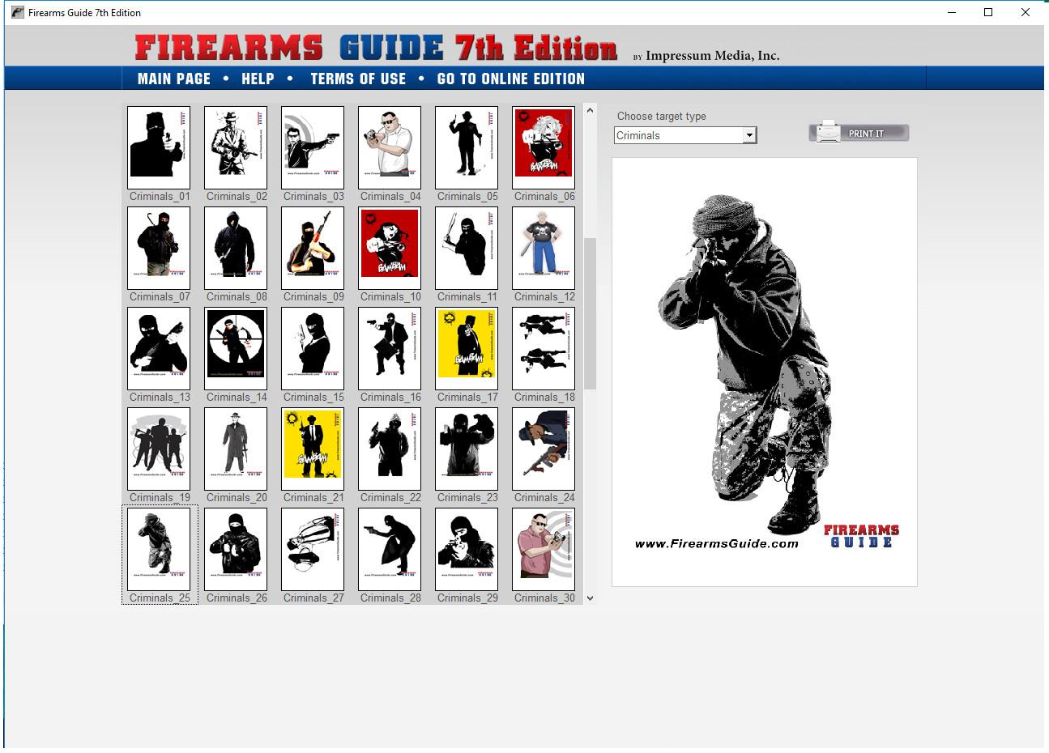Go to Online Edition link
Viewport: 1049px width, 753px height.
tap(510, 79)
